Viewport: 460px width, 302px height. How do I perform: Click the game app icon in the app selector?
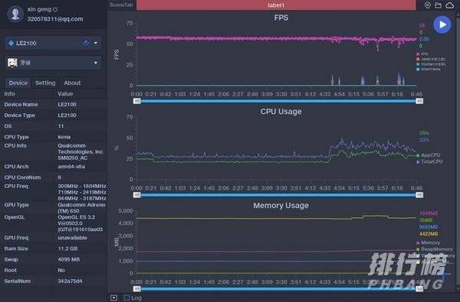pos(12,63)
